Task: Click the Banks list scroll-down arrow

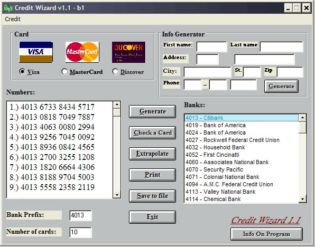Action: pyautogui.click(x=302, y=199)
